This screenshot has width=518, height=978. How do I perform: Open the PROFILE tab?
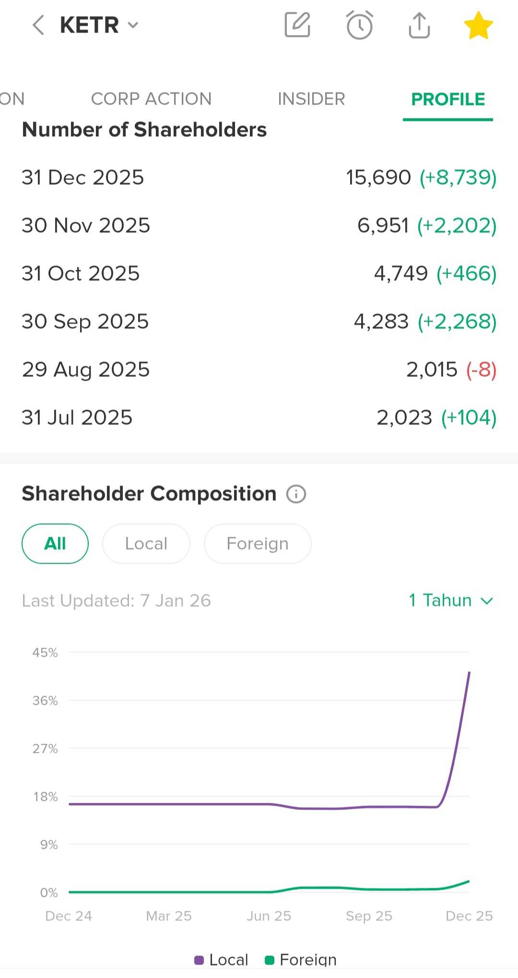[448, 99]
